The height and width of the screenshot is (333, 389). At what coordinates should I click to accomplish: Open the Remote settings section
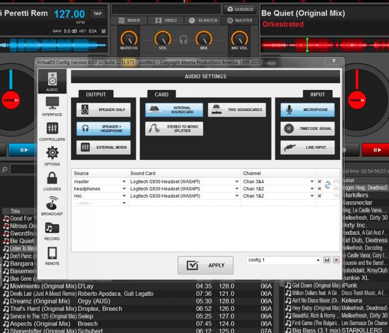pos(52,256)
